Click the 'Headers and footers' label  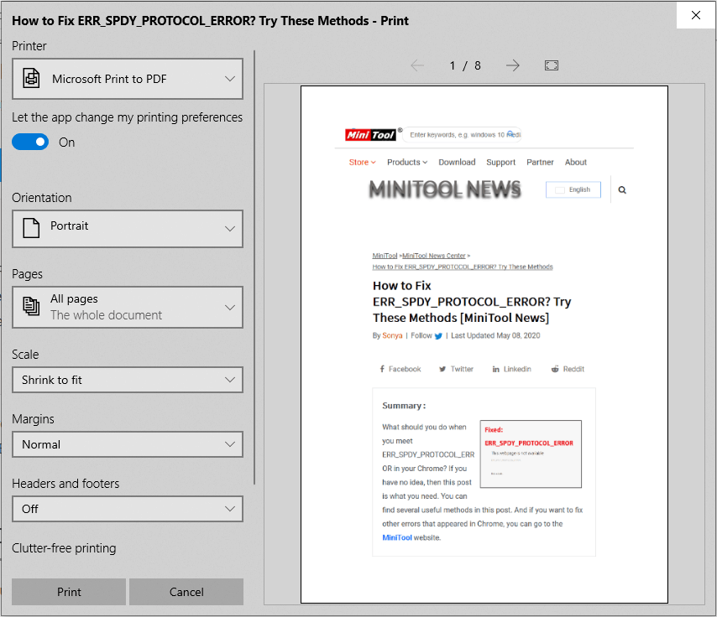[65, 483]
